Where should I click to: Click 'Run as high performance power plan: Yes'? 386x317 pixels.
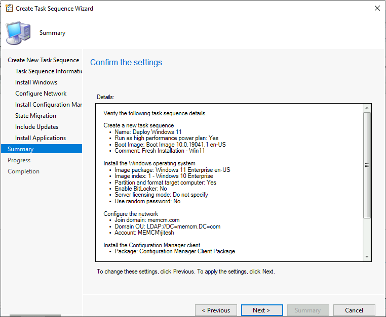click(x=167, y=138)
